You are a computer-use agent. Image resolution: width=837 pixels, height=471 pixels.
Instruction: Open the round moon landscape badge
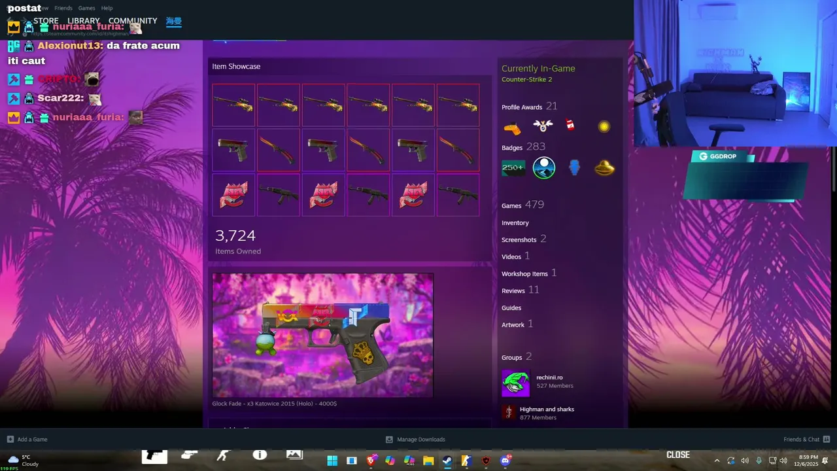(x=543, y=168)
